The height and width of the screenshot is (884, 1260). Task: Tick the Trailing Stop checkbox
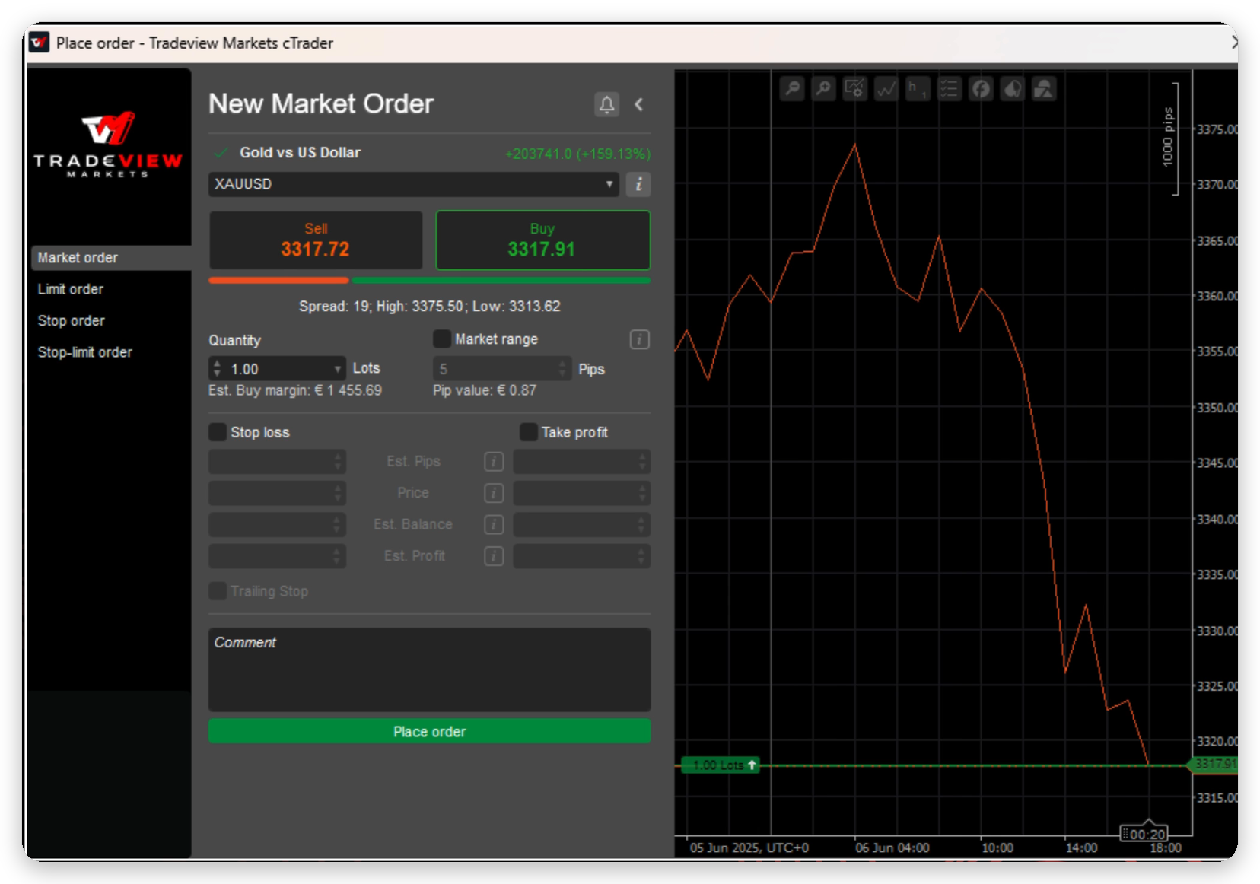click(218, 591)
